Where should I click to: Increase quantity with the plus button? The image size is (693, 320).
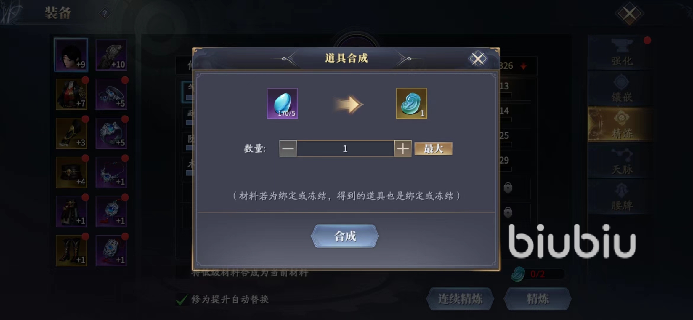[x=403, y=149]
